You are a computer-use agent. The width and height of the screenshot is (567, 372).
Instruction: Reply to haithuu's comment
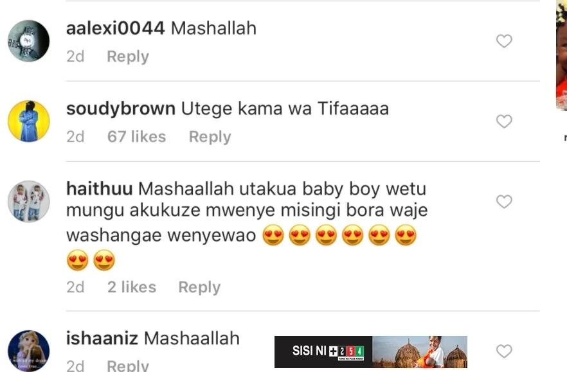tap(199, 287)
